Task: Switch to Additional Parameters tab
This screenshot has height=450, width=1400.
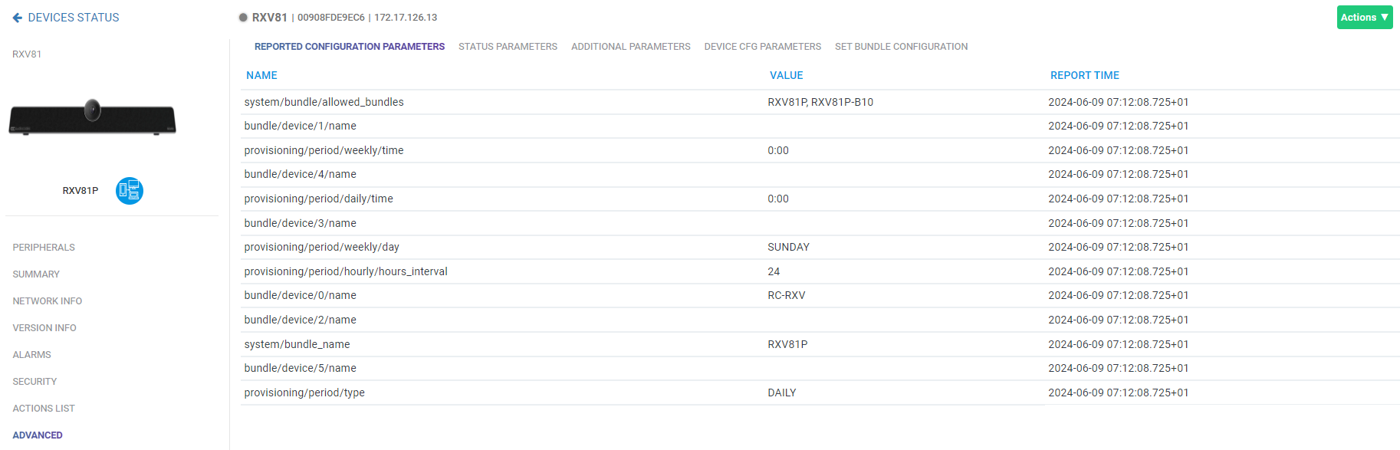Action: coord(631,47)
